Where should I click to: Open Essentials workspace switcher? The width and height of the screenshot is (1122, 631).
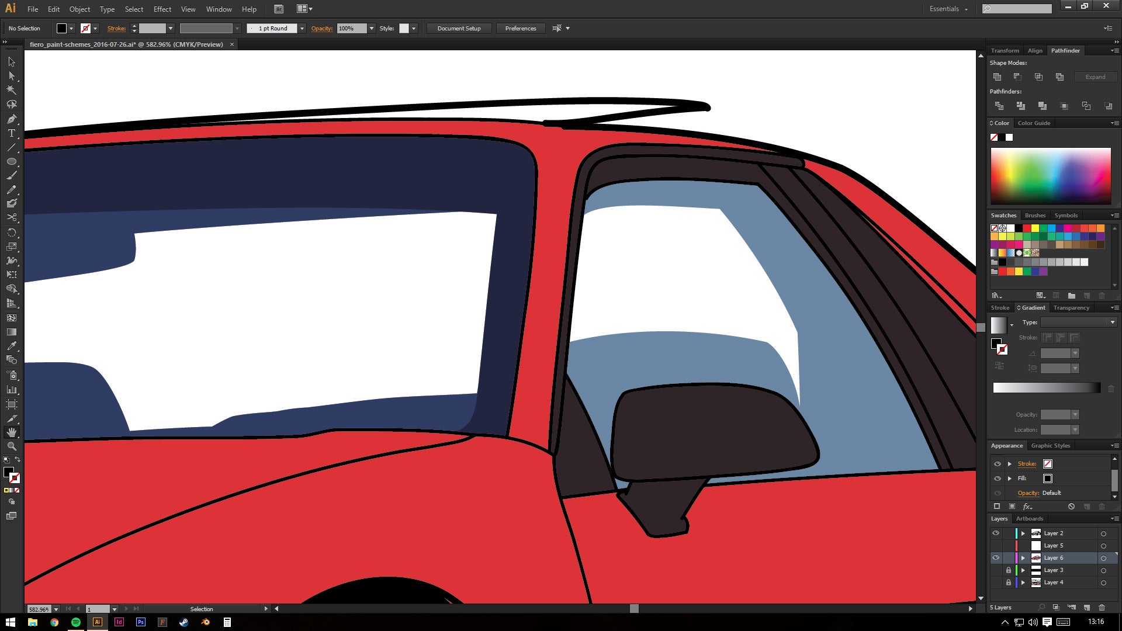coord(948,9)
